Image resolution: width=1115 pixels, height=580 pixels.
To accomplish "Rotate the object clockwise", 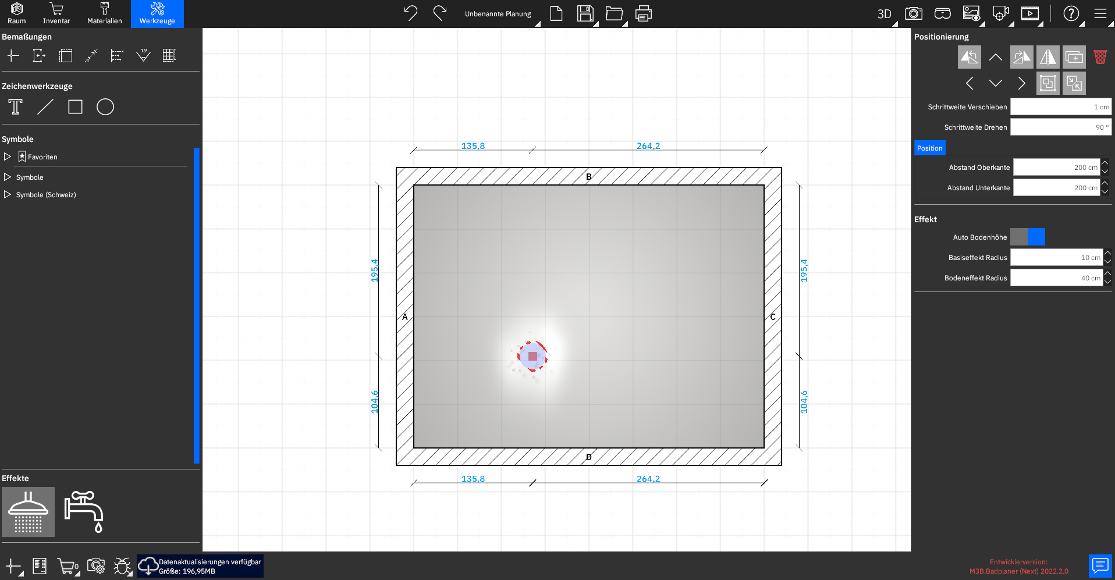I will (x=1021, y=57).
